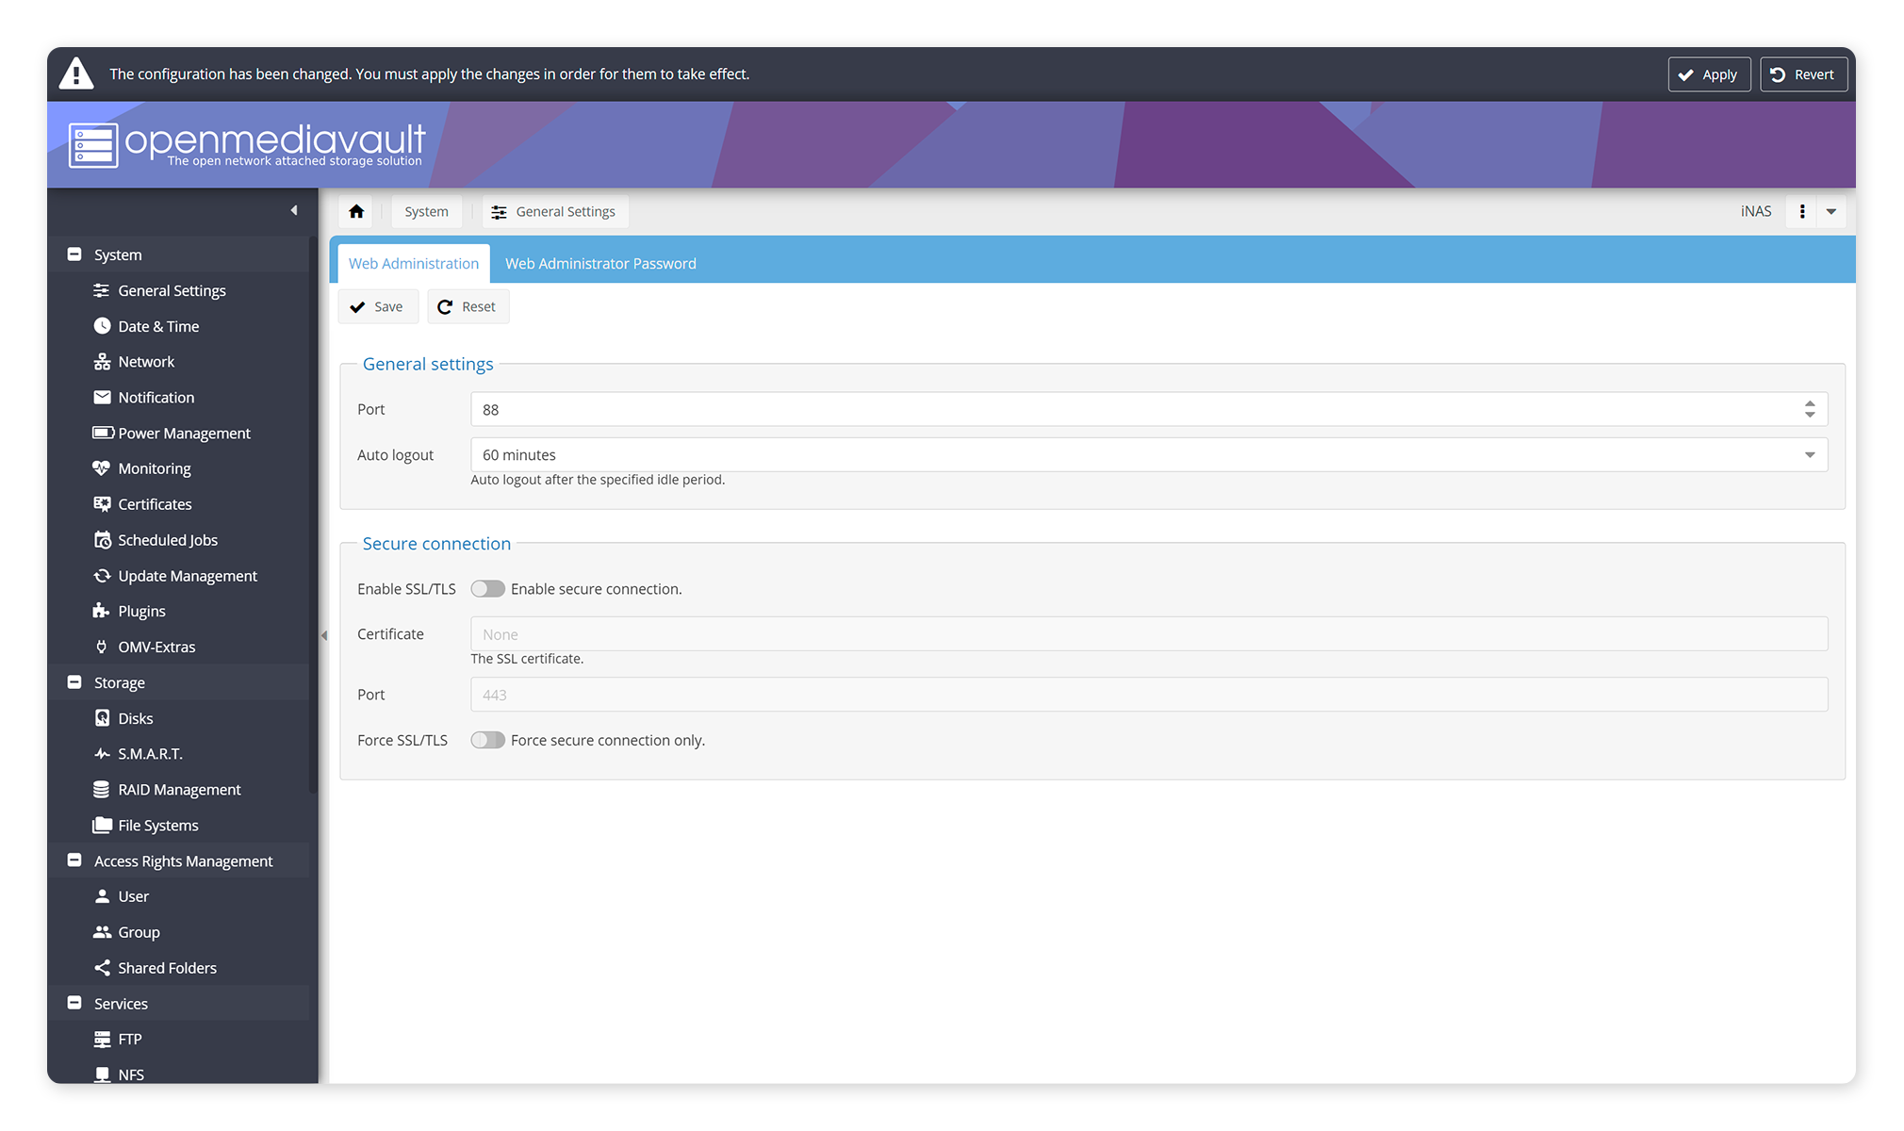
Task: Open S.M.A.R.T. disk health page
Action: click(150, 754)
